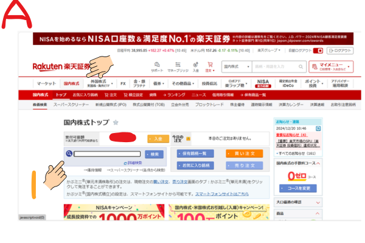Screen dimensions: 365x243
Task: Click the 売り注文 button
Action: coord(245,166)
